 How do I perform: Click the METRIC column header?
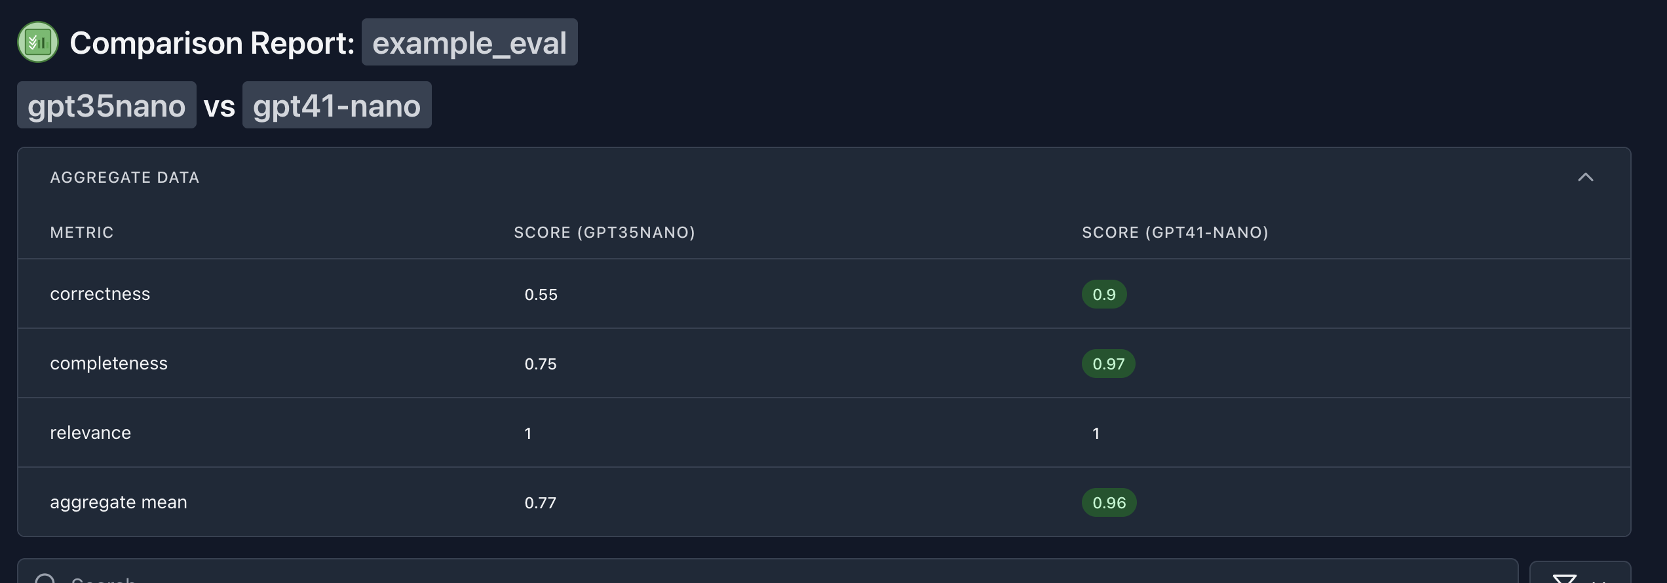point(82,233)
